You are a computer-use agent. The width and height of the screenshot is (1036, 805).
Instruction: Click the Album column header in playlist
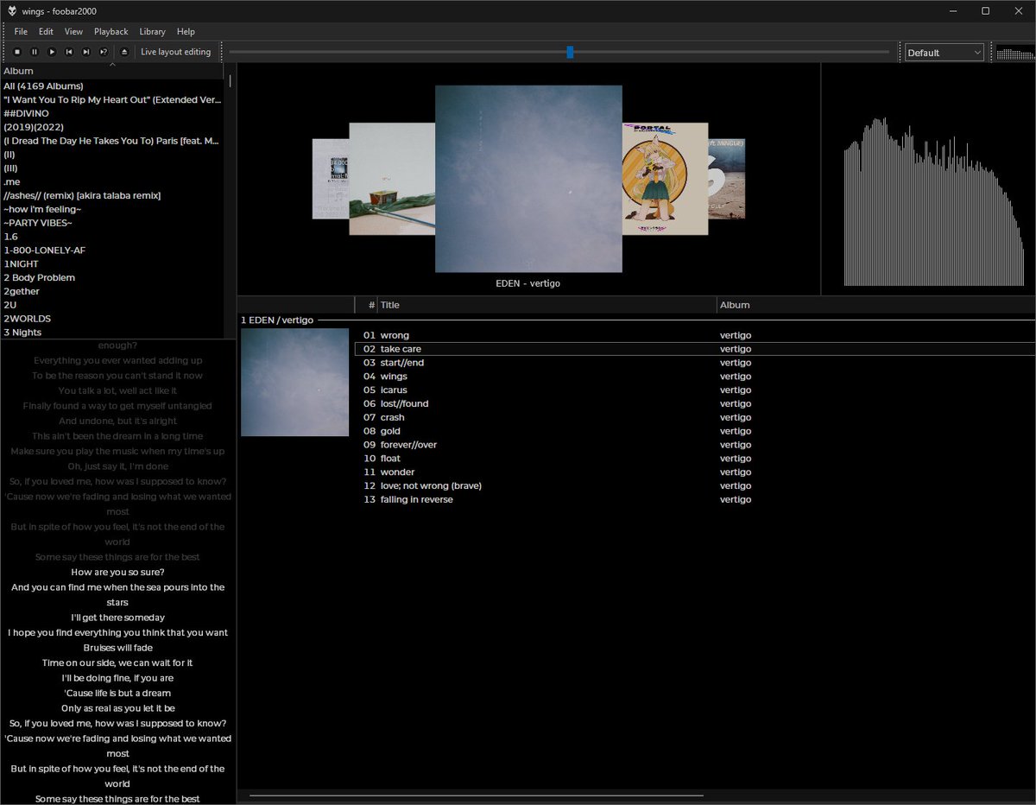click(875, 305)
